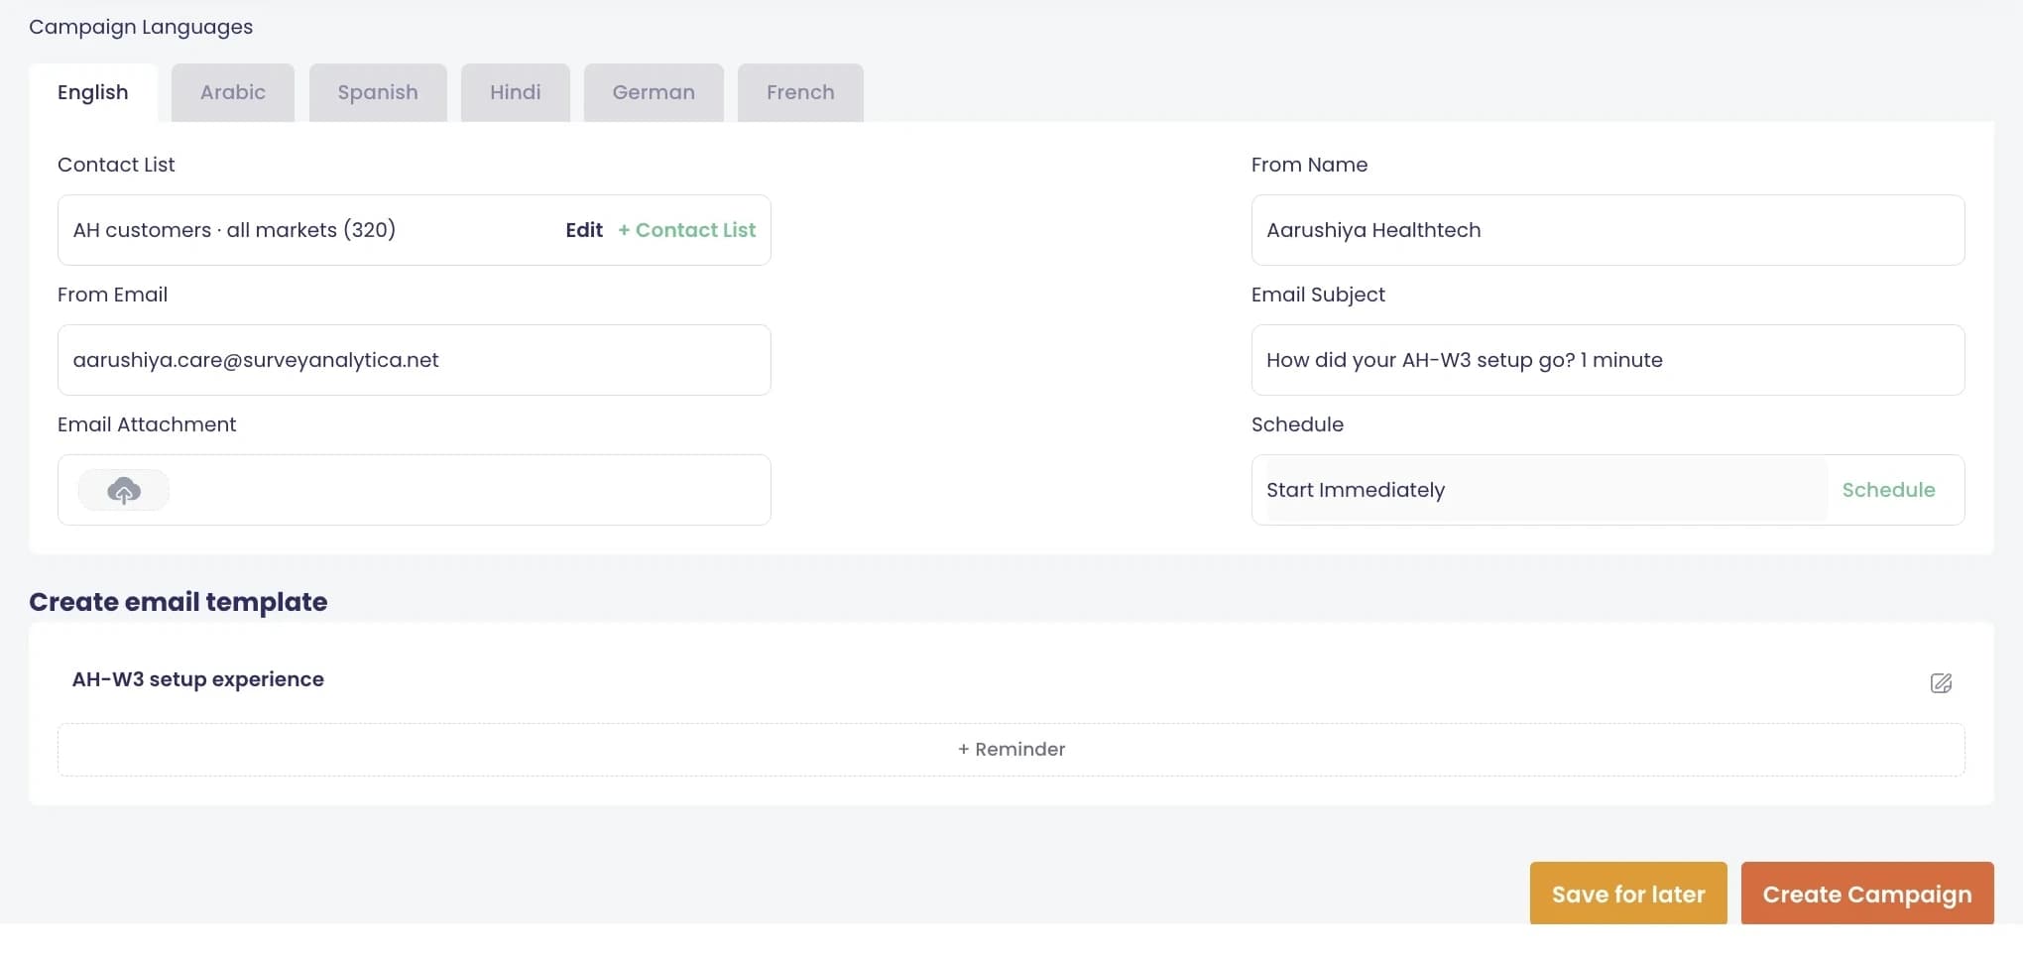Focus the From Email input field
2023x957 pixels.
pyautogui.click(x=415, y=360)
